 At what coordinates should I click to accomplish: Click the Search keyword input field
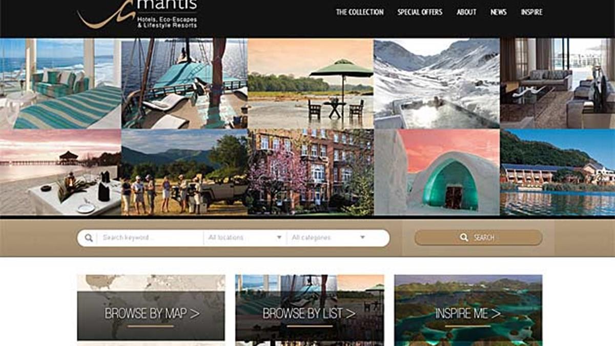pos(150,238)
